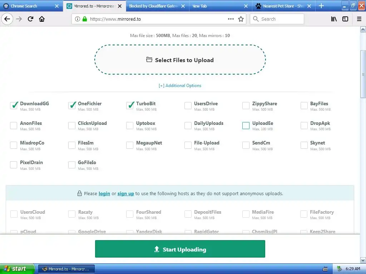
Task: Open page actions three-dot menu
Action: [231, 19]
